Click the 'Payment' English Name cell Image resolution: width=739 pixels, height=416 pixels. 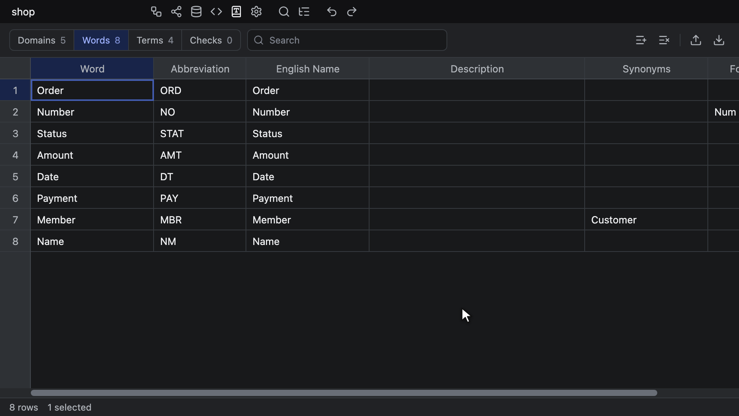308,198
